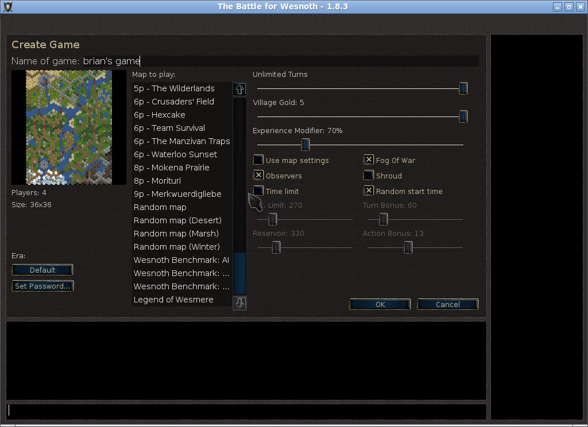Click the Wesnoth shield icon in title bar

[8, 7]
